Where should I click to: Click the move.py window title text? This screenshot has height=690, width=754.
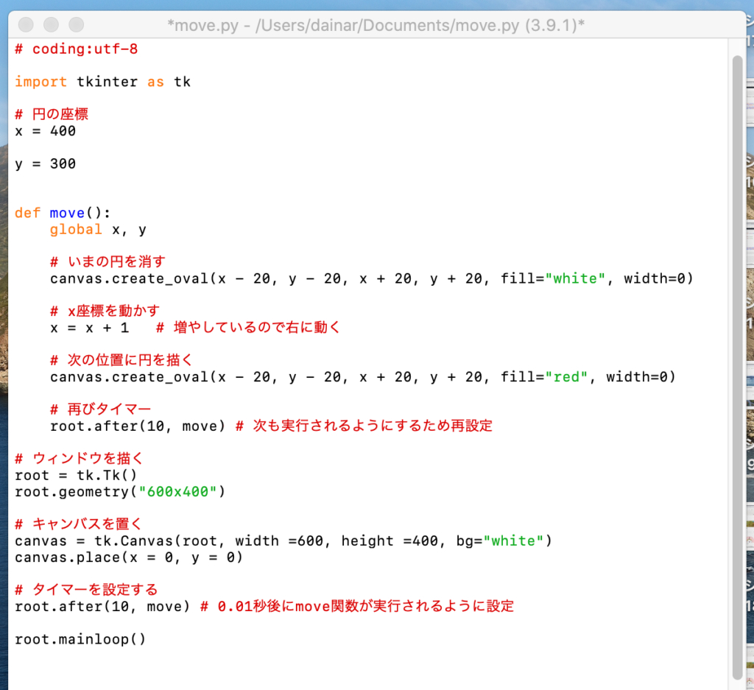(376, 26)
